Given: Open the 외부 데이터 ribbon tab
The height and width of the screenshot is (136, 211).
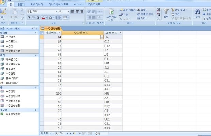Looking at the screenshot, I should pyautogui.click(x=37, y=5).
